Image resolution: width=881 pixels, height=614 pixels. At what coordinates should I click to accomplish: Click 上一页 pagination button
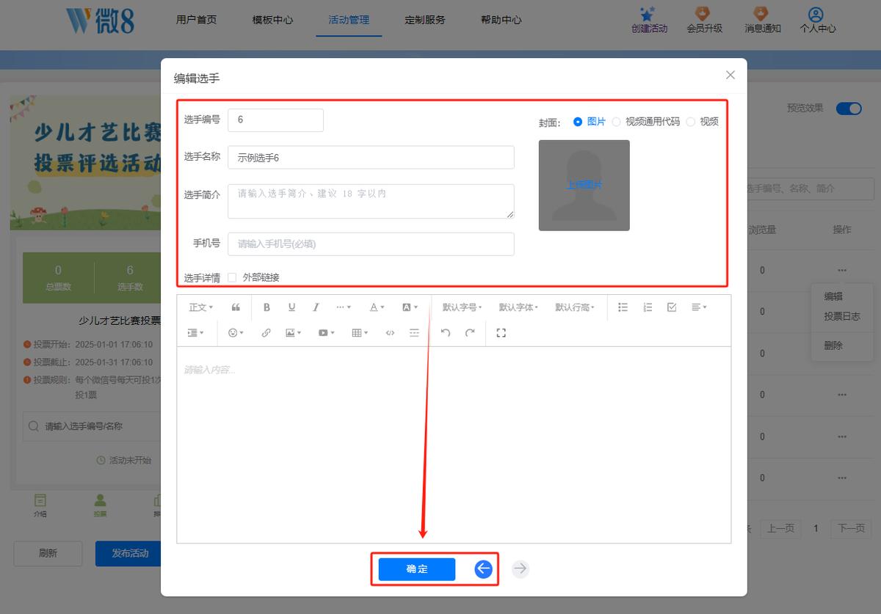(780, 528)
